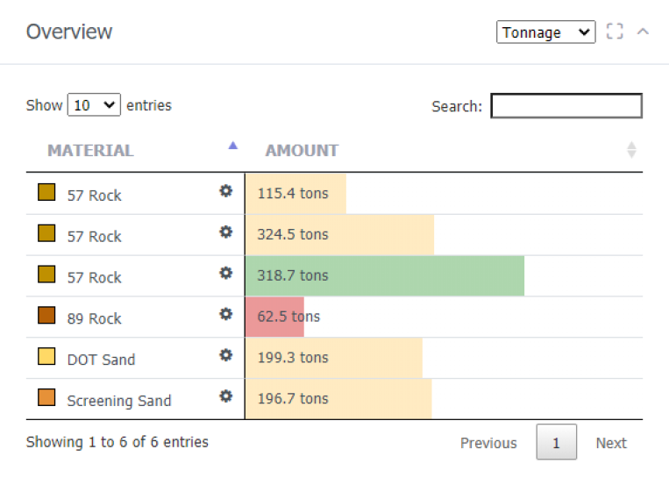Expand Overview panel to fullscreen
This screenshot has height=485, width=669.
coord(615,32)
